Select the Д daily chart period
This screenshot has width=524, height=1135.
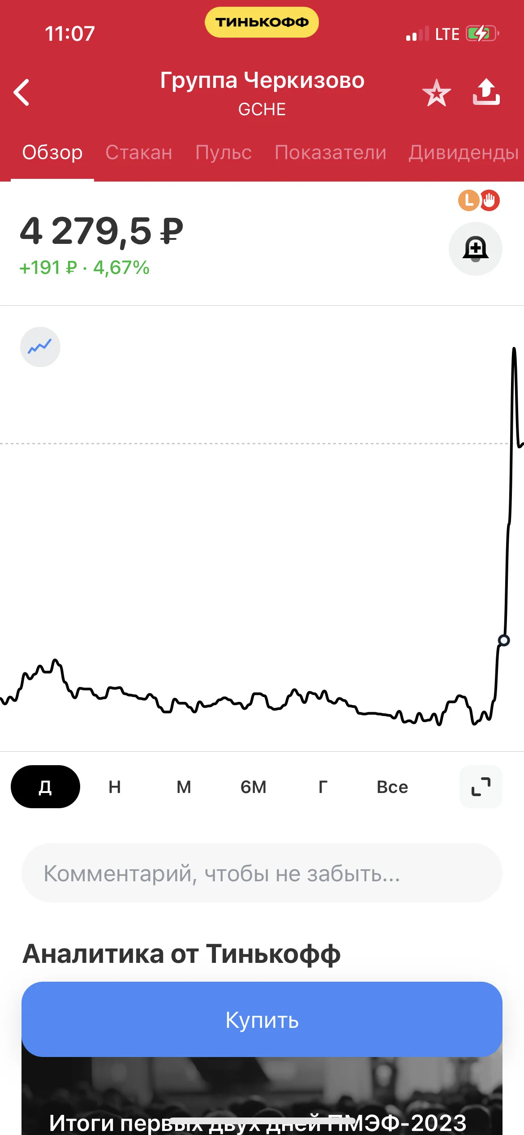click(x=45, y=787)
